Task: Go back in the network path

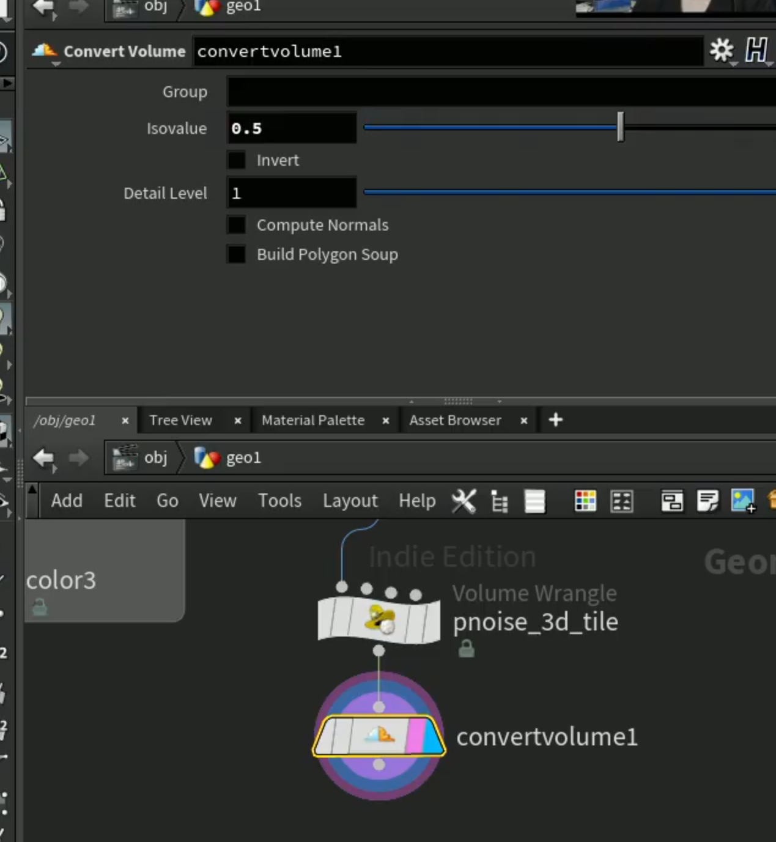Action: [x=44, y=458]
